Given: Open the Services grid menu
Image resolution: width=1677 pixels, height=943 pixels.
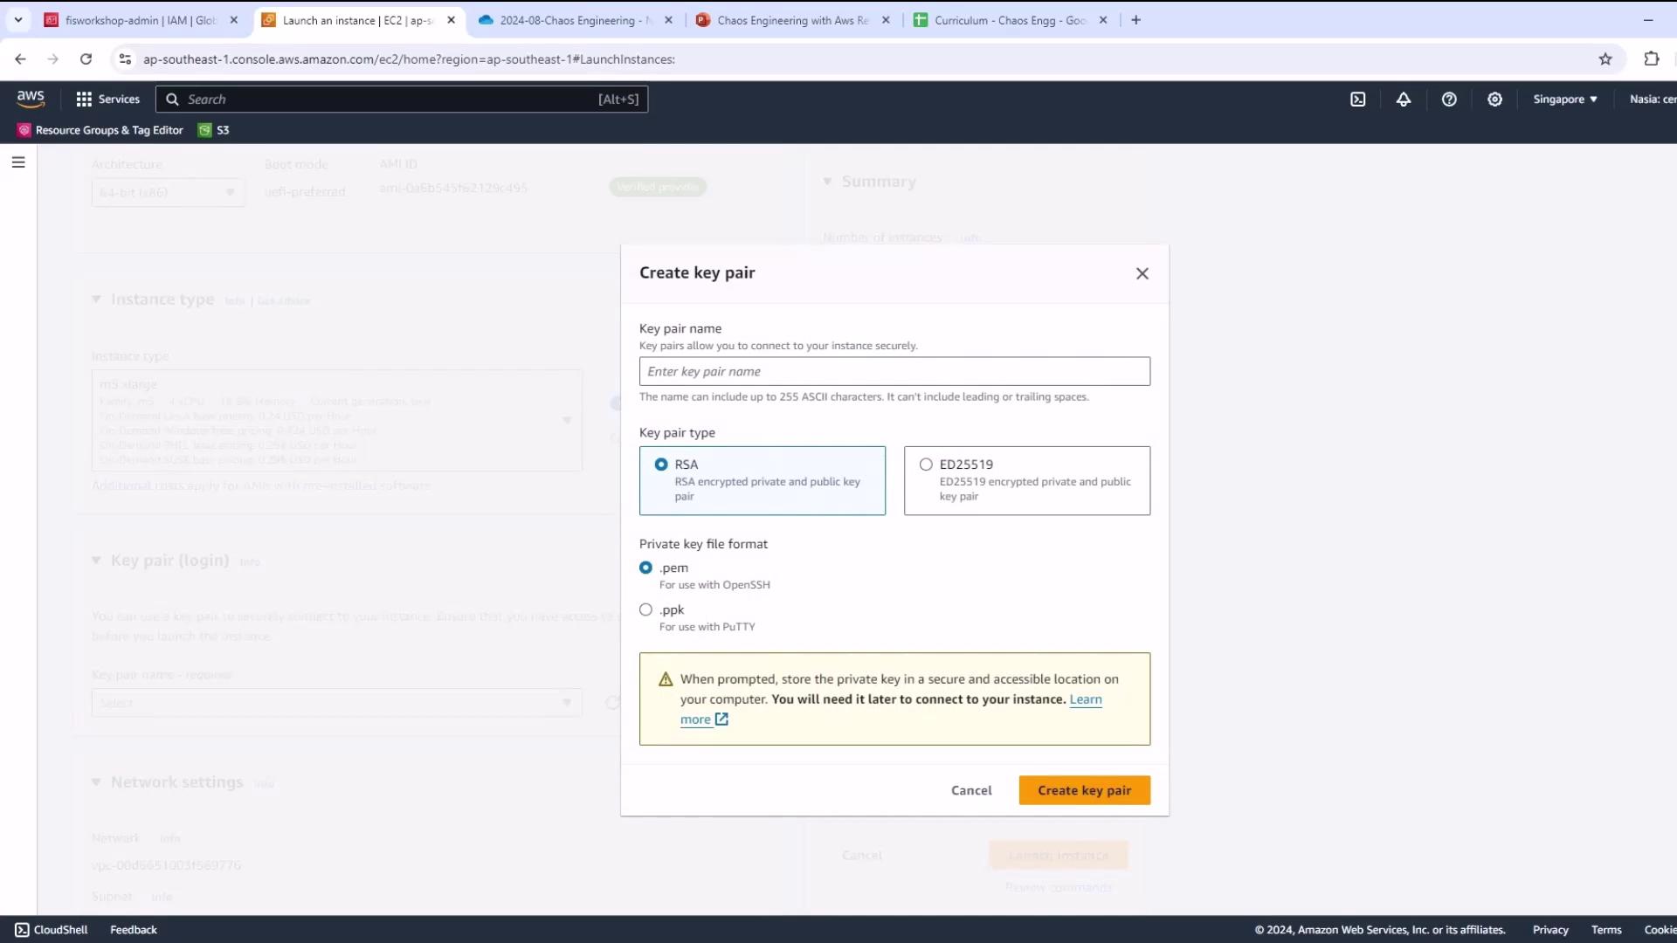Looking at the screenshot, I should [107, 100].
